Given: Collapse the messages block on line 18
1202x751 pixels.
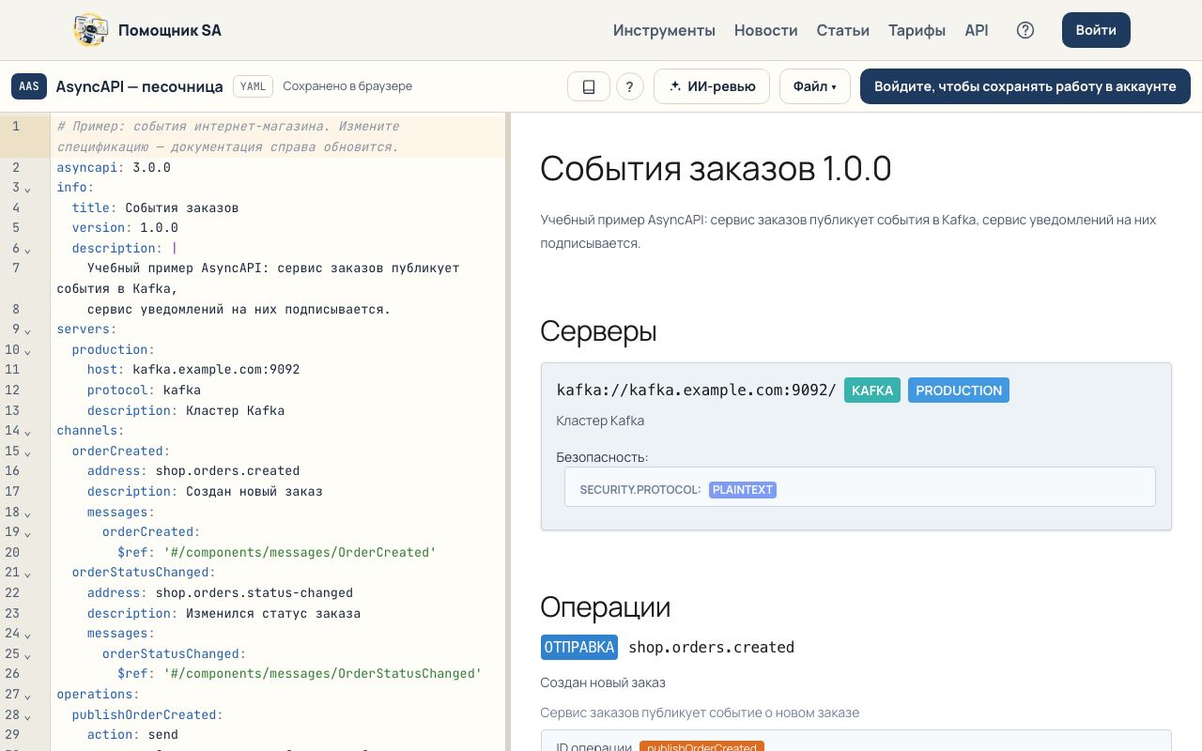Looking at the screenshot, I should (27, 513).
